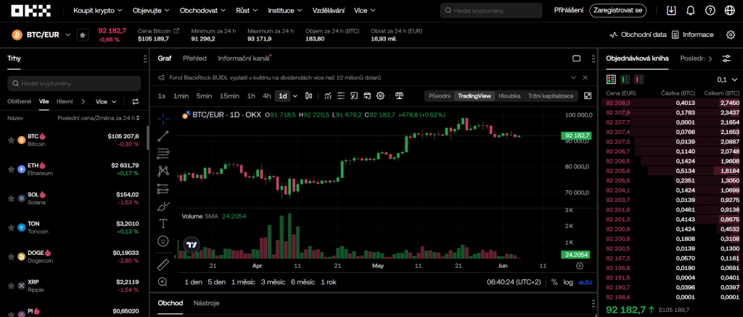Select Bitcoin row in markets list

pos(74,140)
